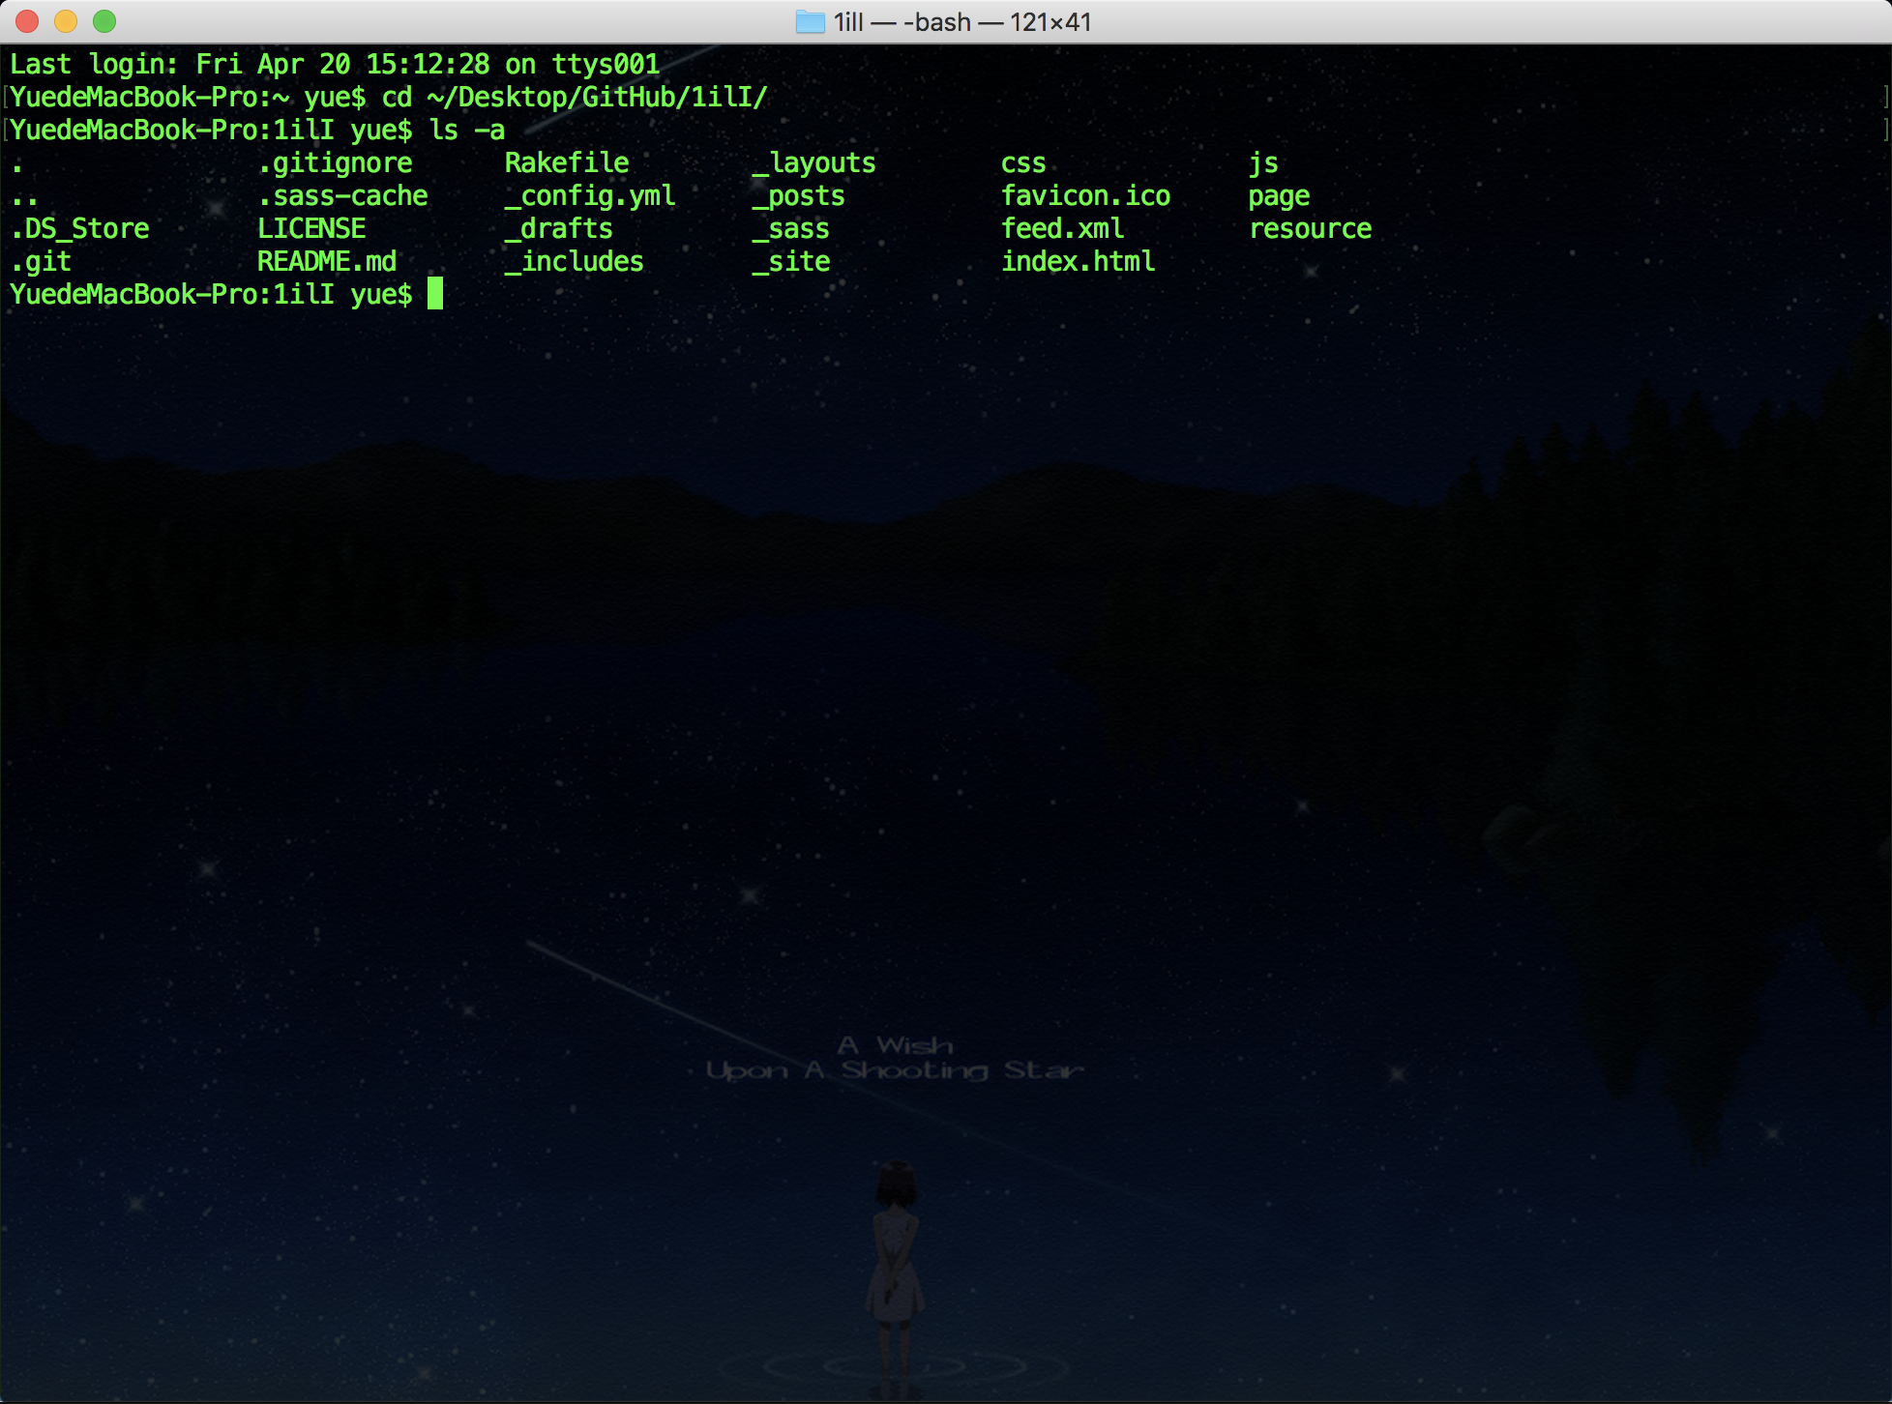
Task: Click the 'cd ~/Desktop/GitHub/1ilI/' command text
Action: coord(575,97)
